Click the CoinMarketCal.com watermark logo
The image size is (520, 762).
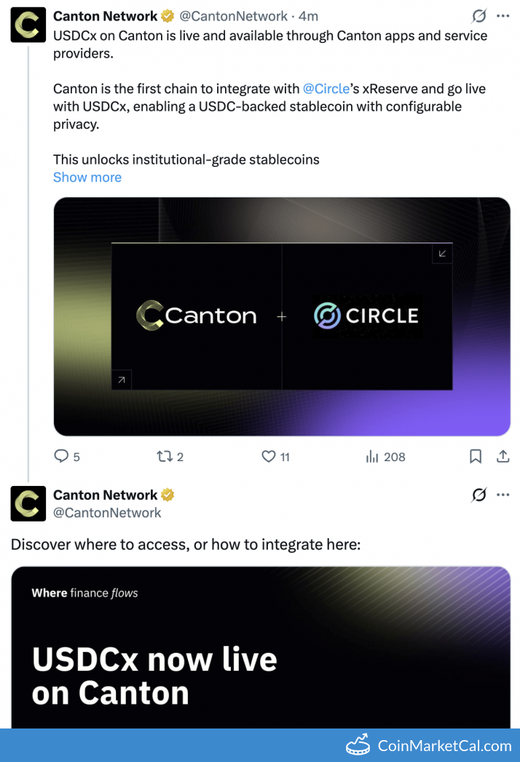click(x=429, y=745)
